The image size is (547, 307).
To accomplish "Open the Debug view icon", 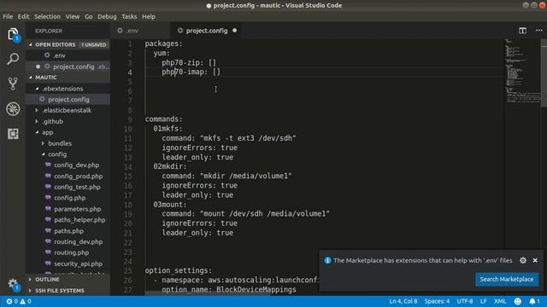I will [13, 109].
